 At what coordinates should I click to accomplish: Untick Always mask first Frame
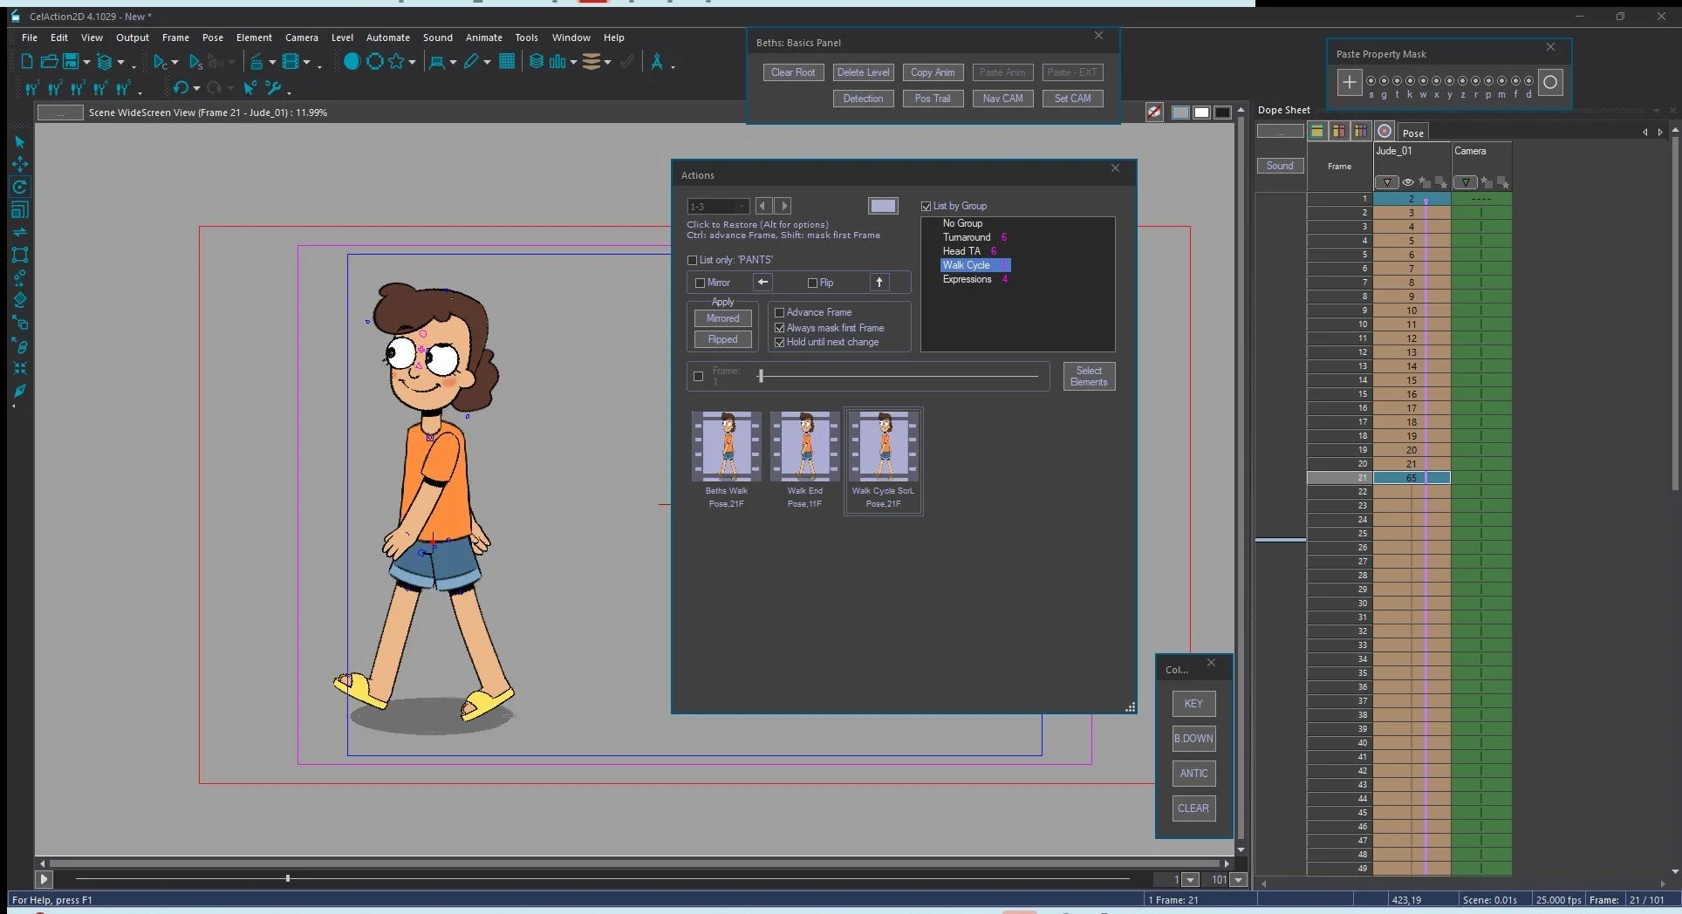point(780,328)
